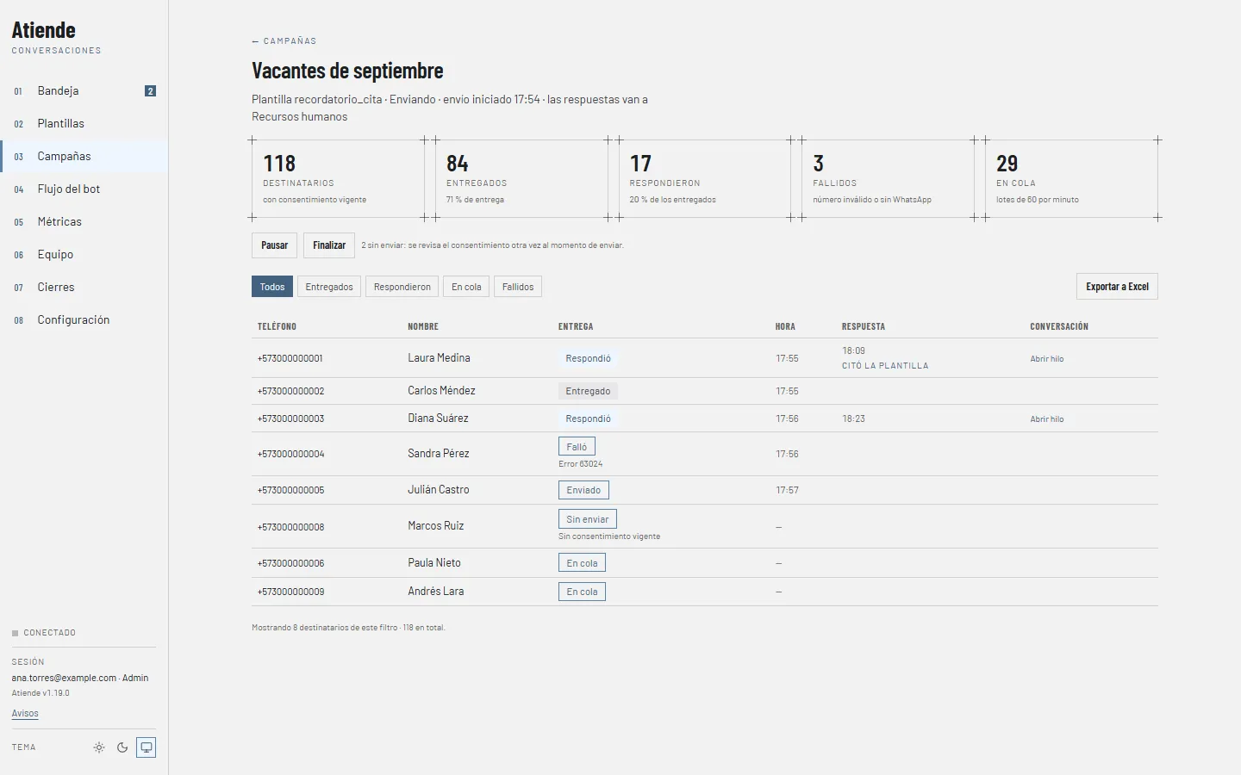
Task: Open Configuración settings page
Action: point(84,319)
